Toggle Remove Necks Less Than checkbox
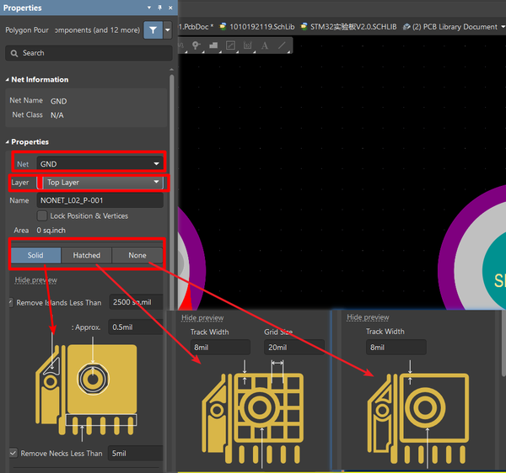Screen dimensions: 506x473 pos(13,453)
